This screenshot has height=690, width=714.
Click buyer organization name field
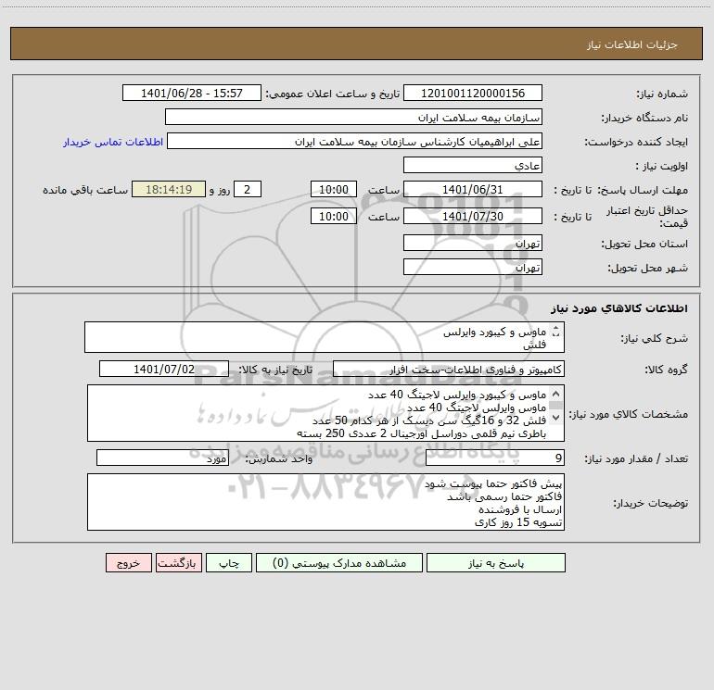tap(353, 117)
